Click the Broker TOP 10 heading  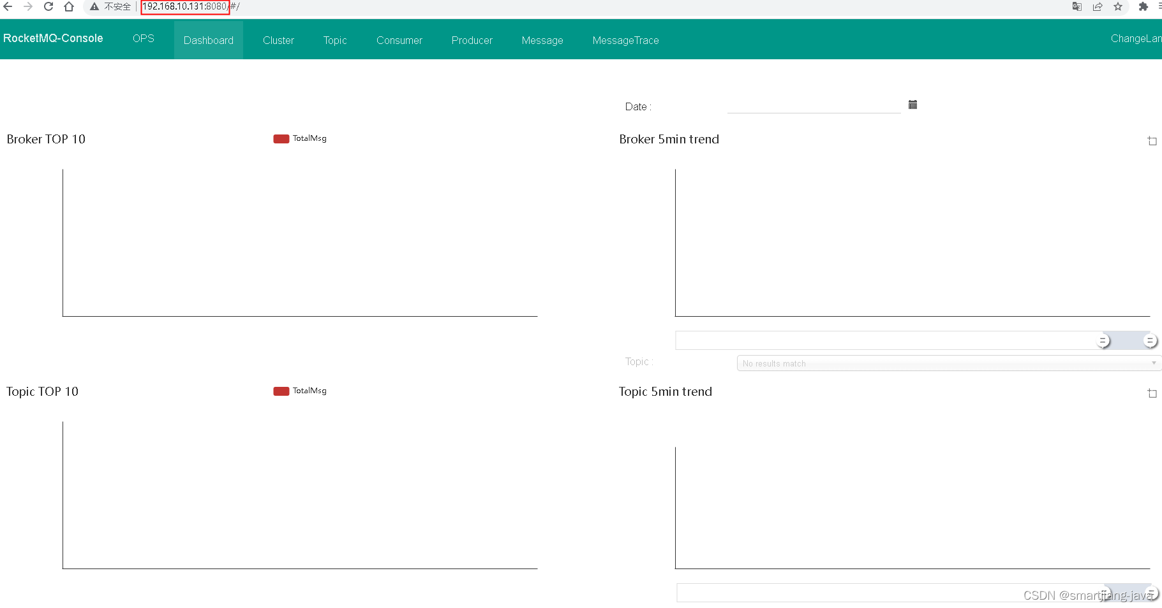[x=46, y=139]
